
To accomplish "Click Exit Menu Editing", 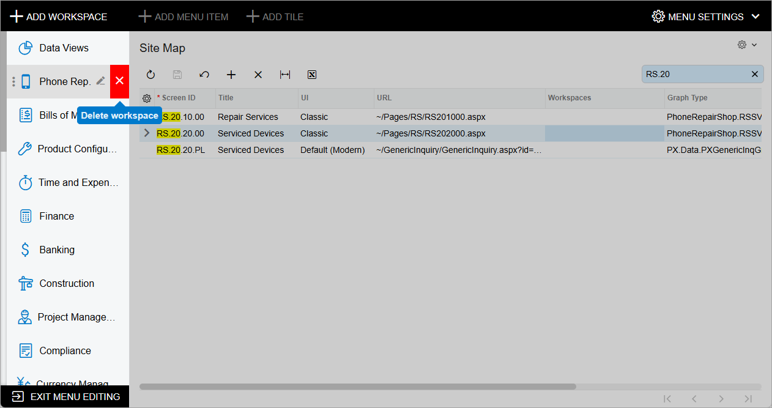I will [x=65, y=396].
